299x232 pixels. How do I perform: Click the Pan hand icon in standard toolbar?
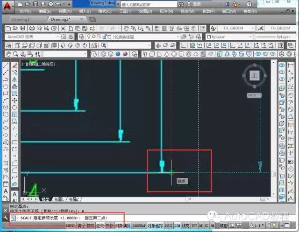click(x=126, y=28)
